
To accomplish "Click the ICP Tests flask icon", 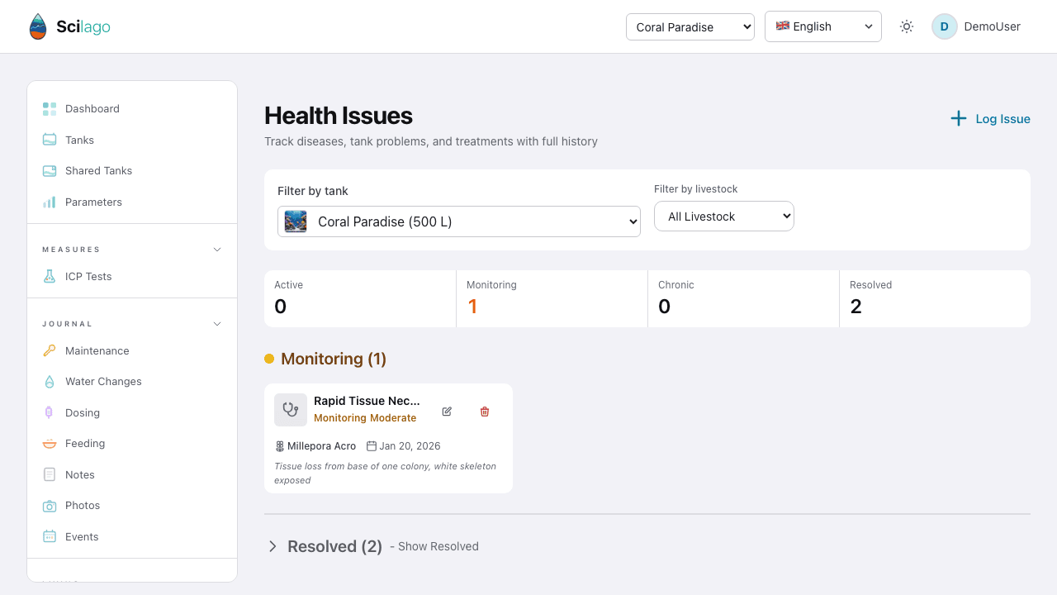I will point(50,277).
